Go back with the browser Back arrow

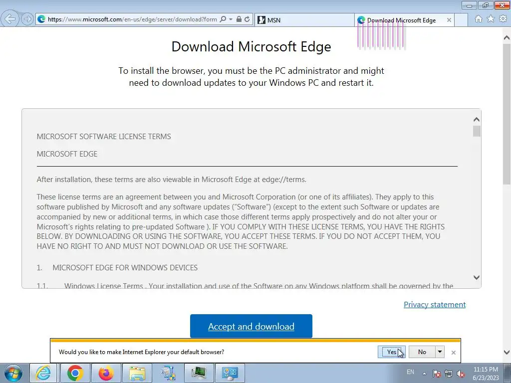pos(10,19)
